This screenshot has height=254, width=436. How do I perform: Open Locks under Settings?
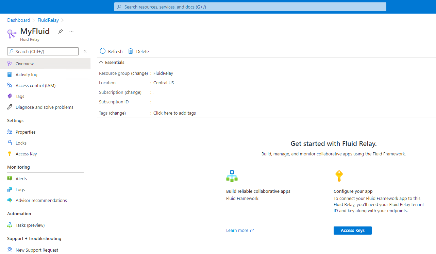[x=21, y=142]
